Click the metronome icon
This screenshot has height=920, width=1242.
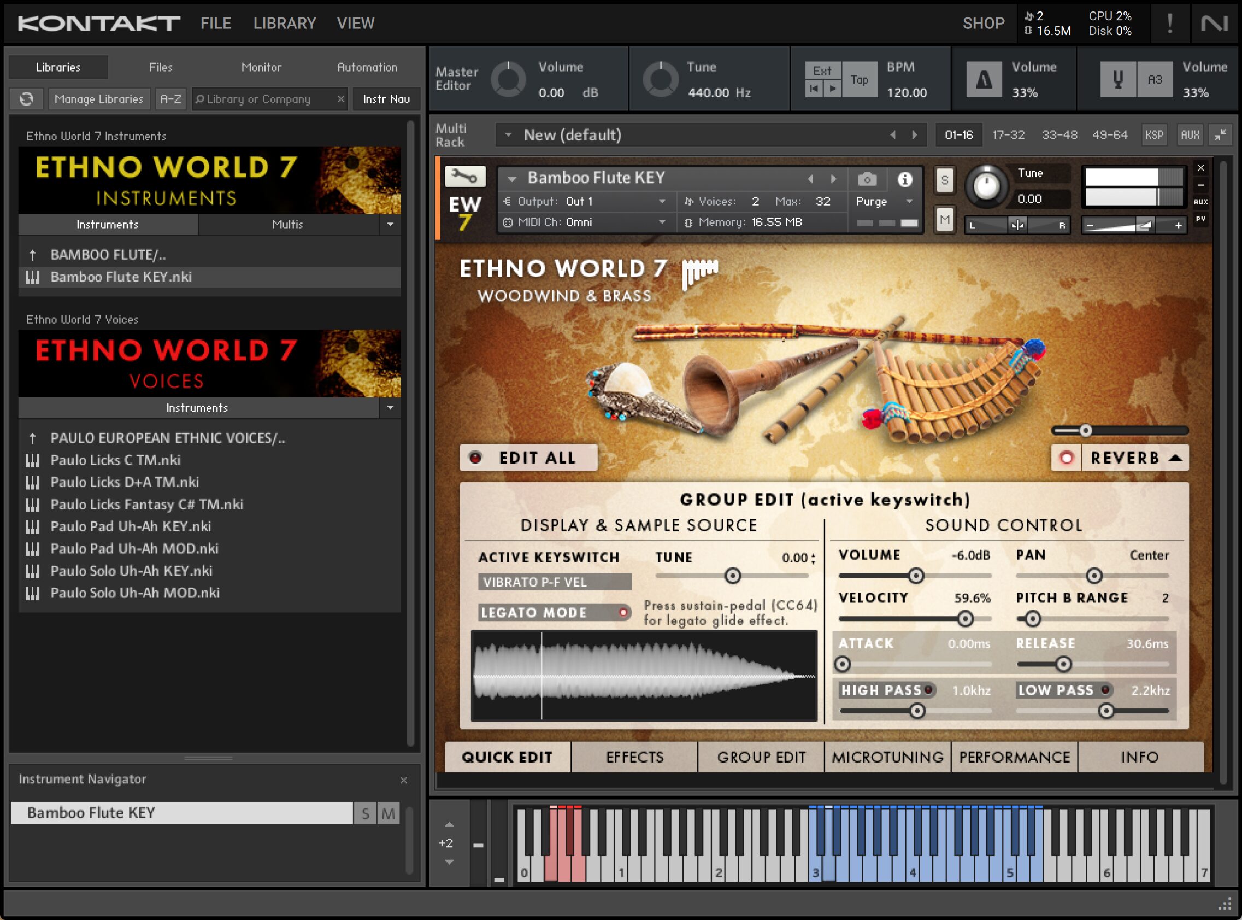coord(984,80)
